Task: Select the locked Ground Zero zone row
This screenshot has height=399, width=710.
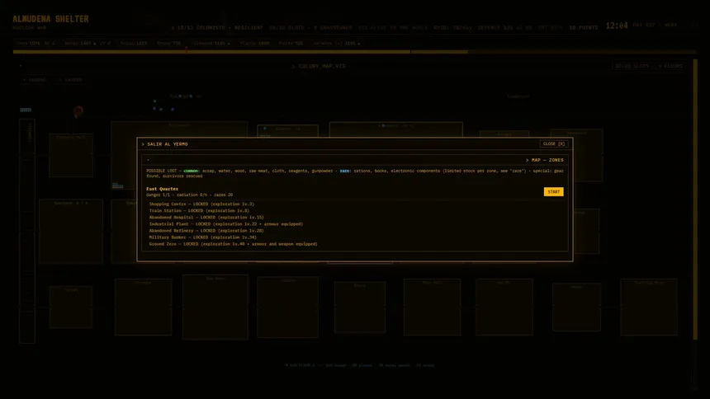Action: (x=233, y=244)
